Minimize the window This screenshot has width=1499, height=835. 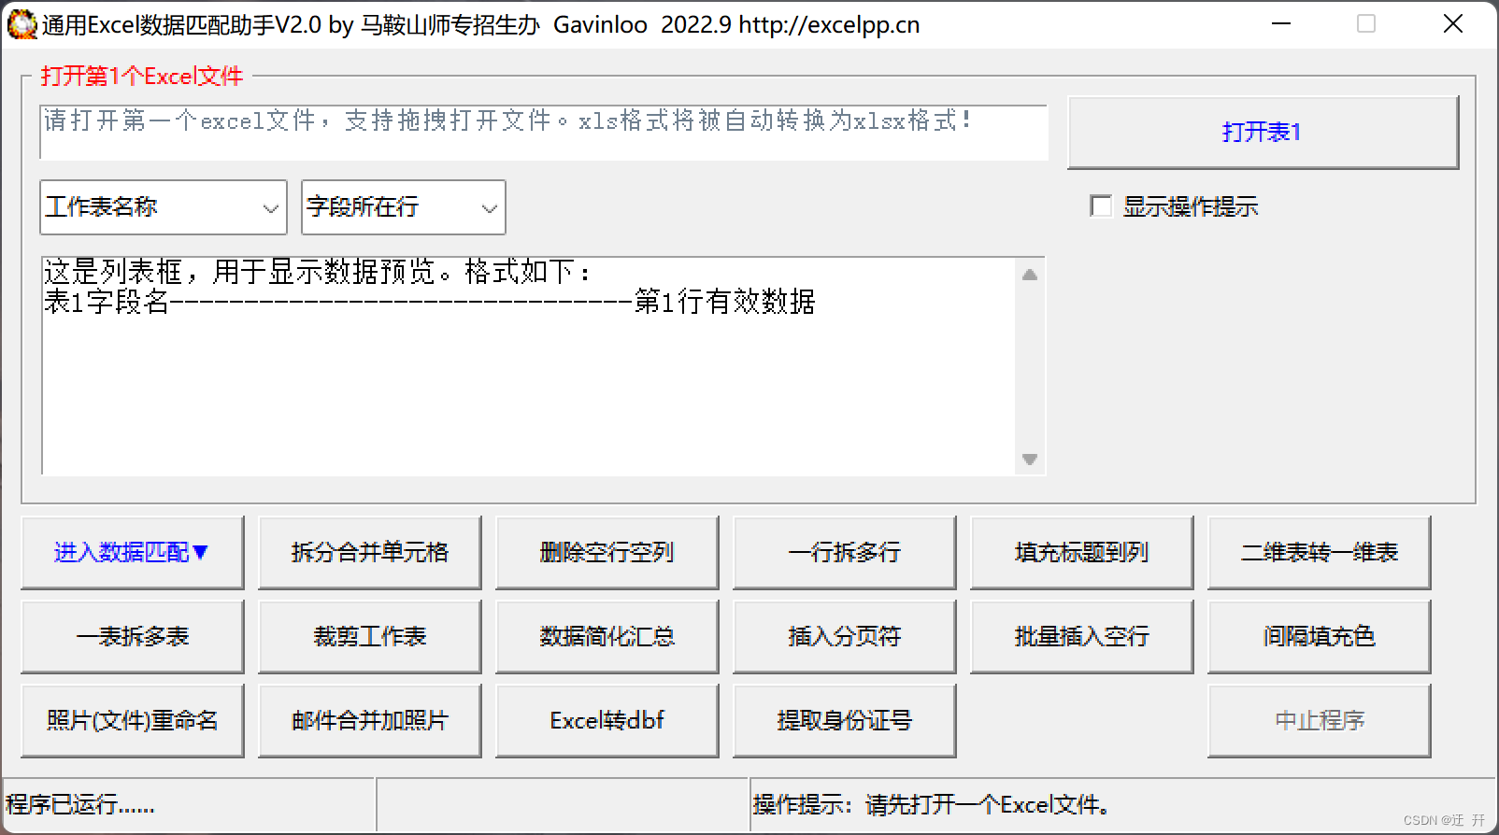[1281, 24]
